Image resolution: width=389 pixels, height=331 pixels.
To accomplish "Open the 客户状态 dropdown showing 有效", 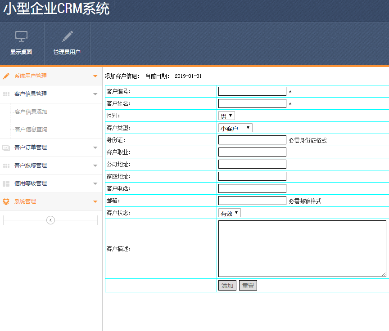I will [x=230, y=213].
